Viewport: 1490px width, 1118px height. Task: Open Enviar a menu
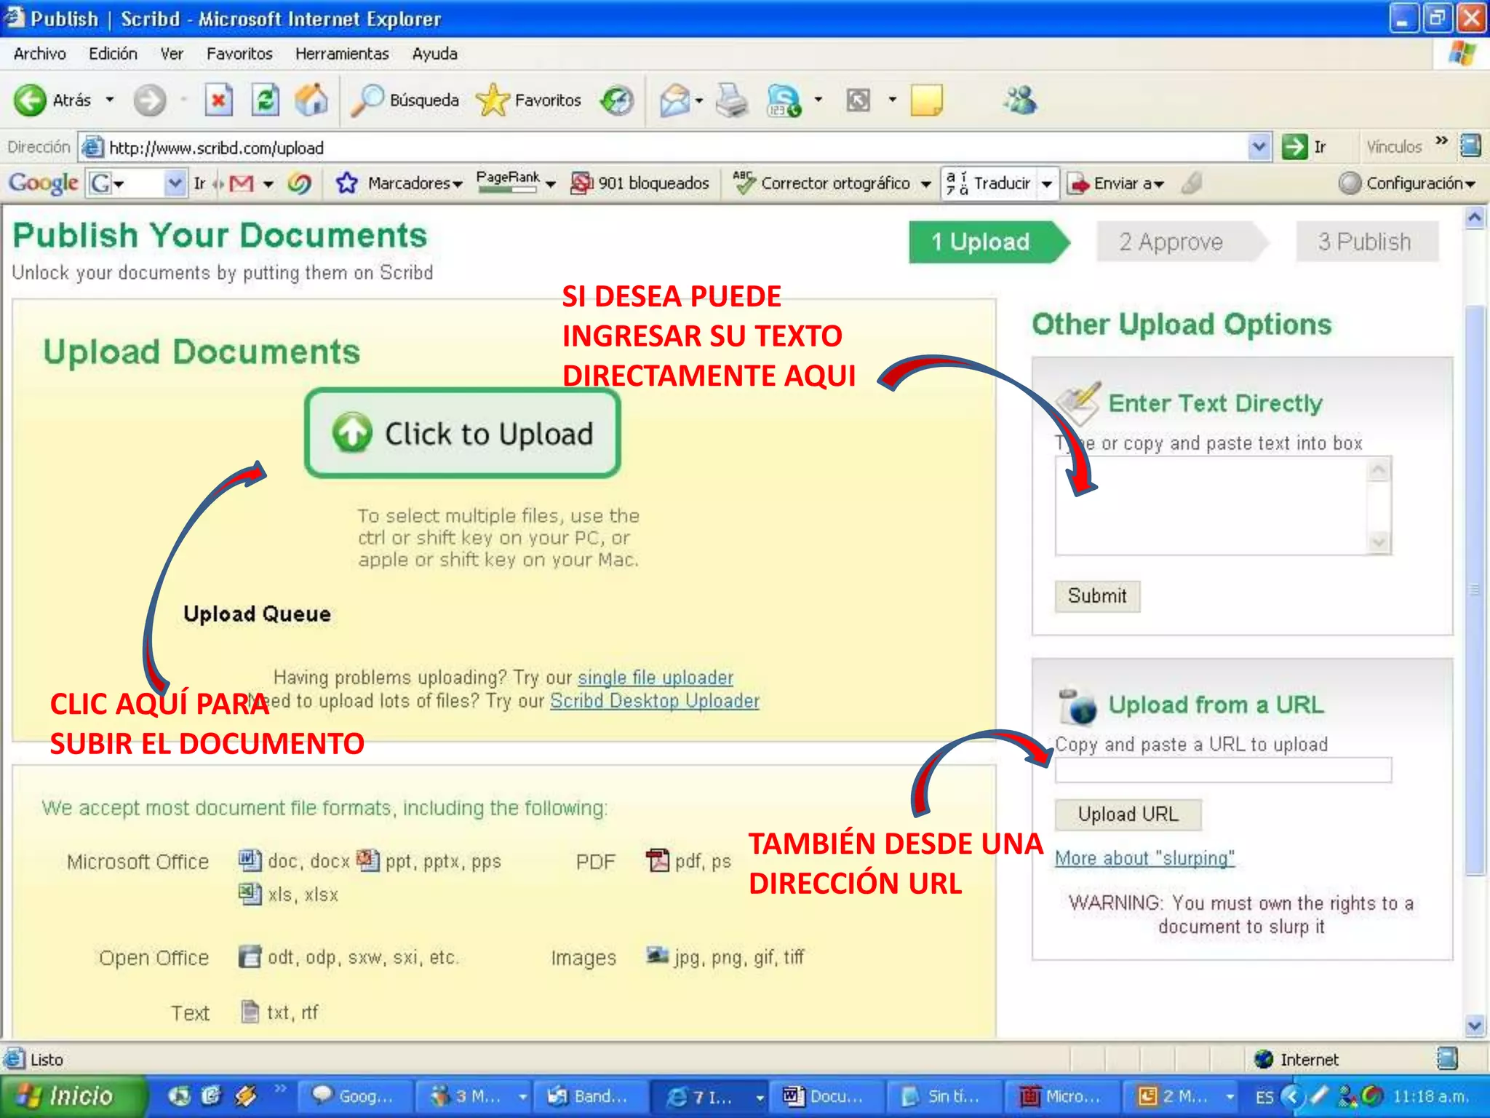tap(1116, 183)
